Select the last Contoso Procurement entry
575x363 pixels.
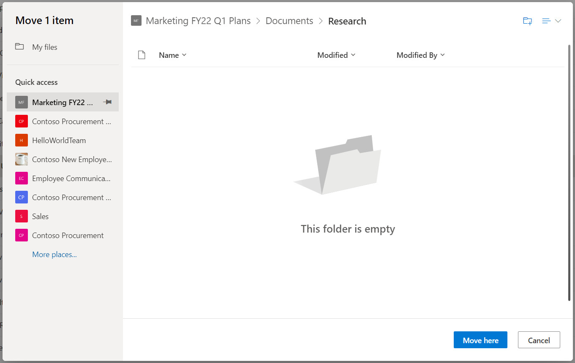click(68, 236)
